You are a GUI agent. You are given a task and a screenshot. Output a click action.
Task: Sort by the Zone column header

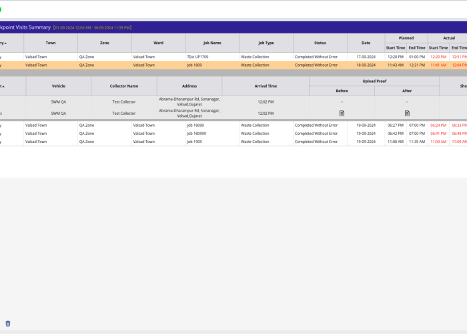[105, 43]
